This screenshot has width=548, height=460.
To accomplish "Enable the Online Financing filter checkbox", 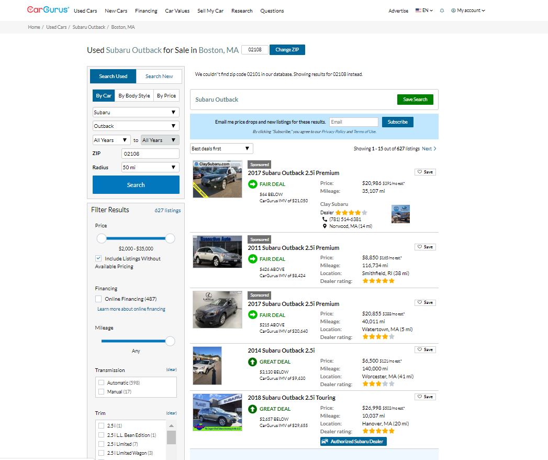I will click(98, 299).
